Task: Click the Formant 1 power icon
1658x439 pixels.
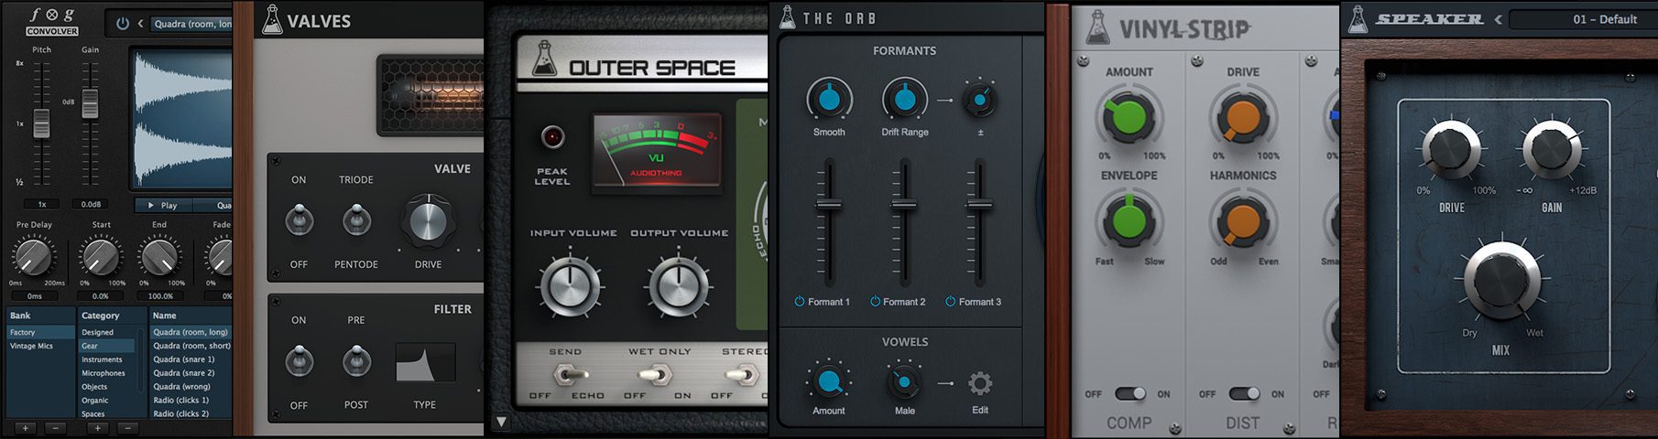Action: pyautogui.click(x=800, y=302)
